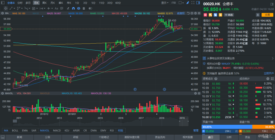Zoom out chart with minus icon
Viewport: 275px width, 140px height.
195,13
